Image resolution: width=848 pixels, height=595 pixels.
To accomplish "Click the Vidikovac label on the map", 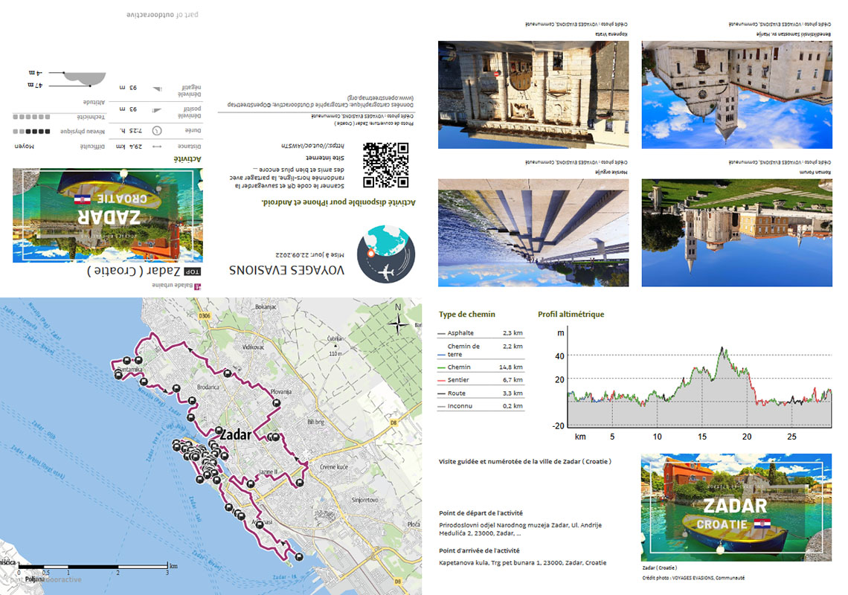I will 253,347.
